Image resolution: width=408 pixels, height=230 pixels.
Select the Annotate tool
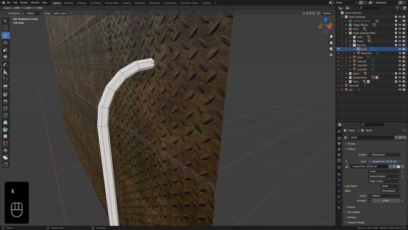[6, 65]
